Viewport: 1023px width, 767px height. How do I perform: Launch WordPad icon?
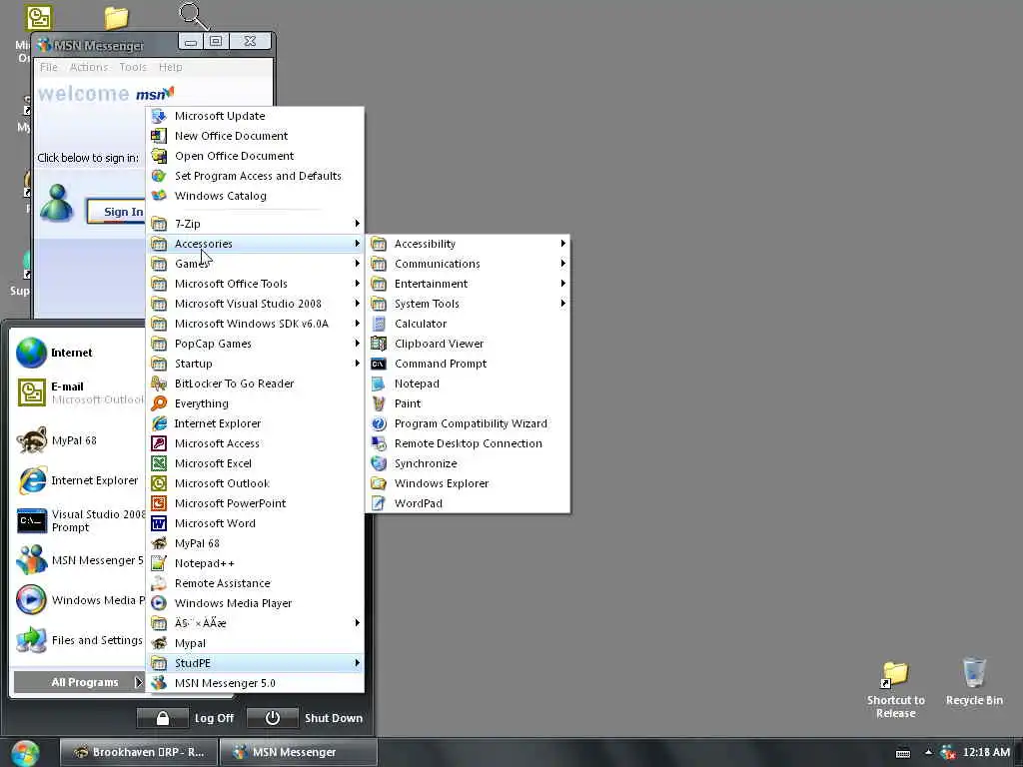pos(379,503)
